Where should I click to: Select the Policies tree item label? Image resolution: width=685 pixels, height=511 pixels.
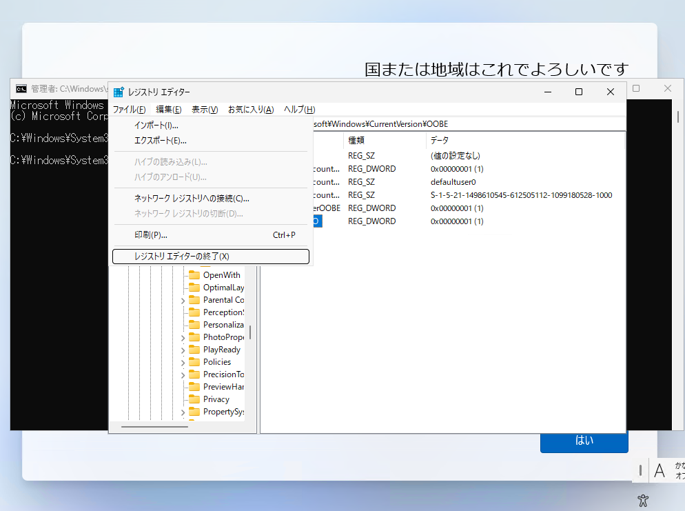click(216, 362)
